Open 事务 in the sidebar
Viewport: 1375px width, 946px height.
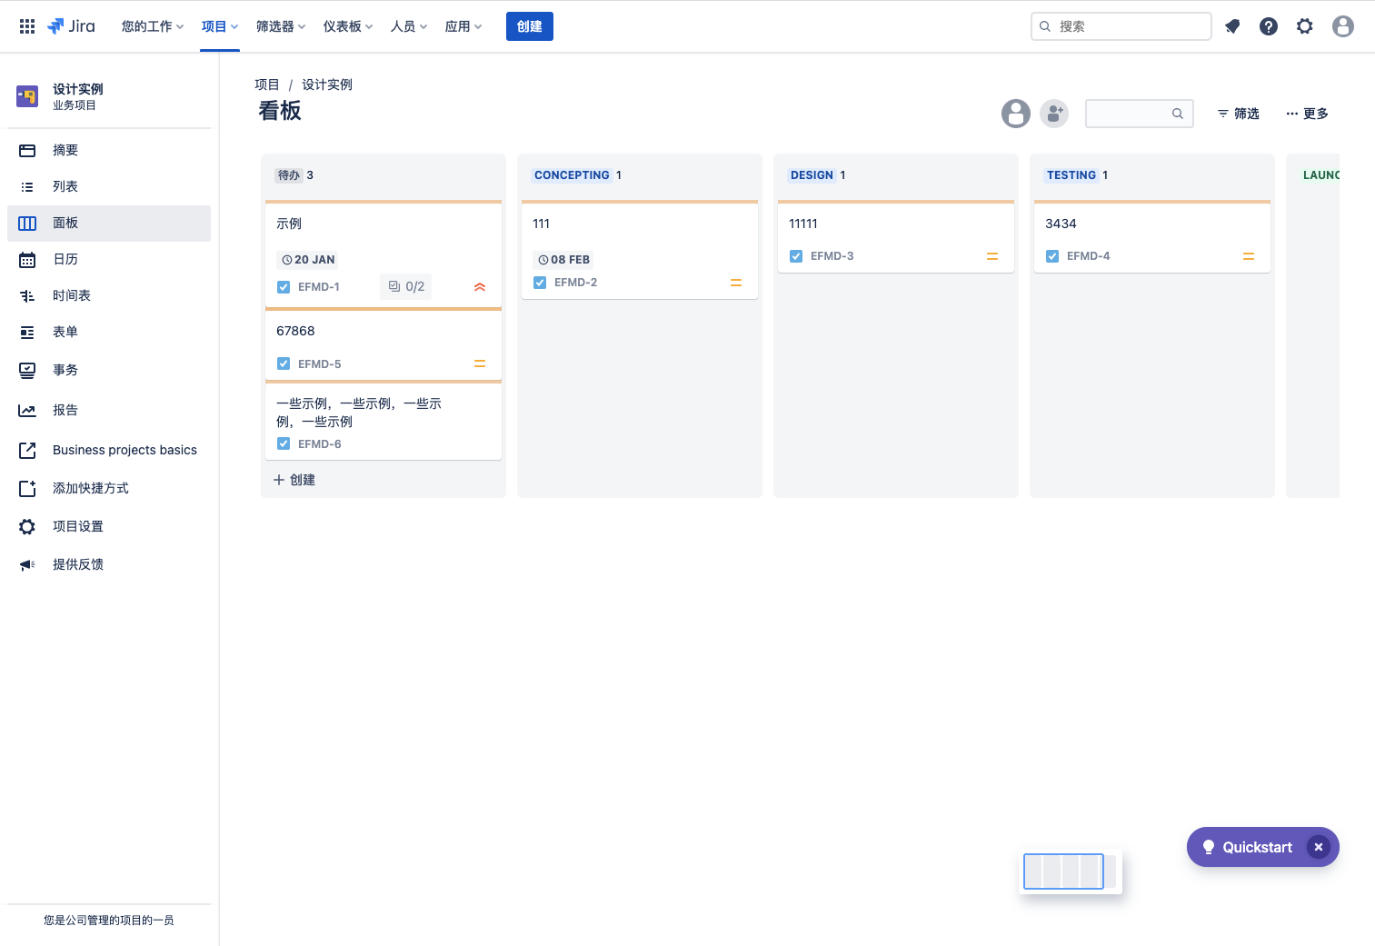click(109, 370)
